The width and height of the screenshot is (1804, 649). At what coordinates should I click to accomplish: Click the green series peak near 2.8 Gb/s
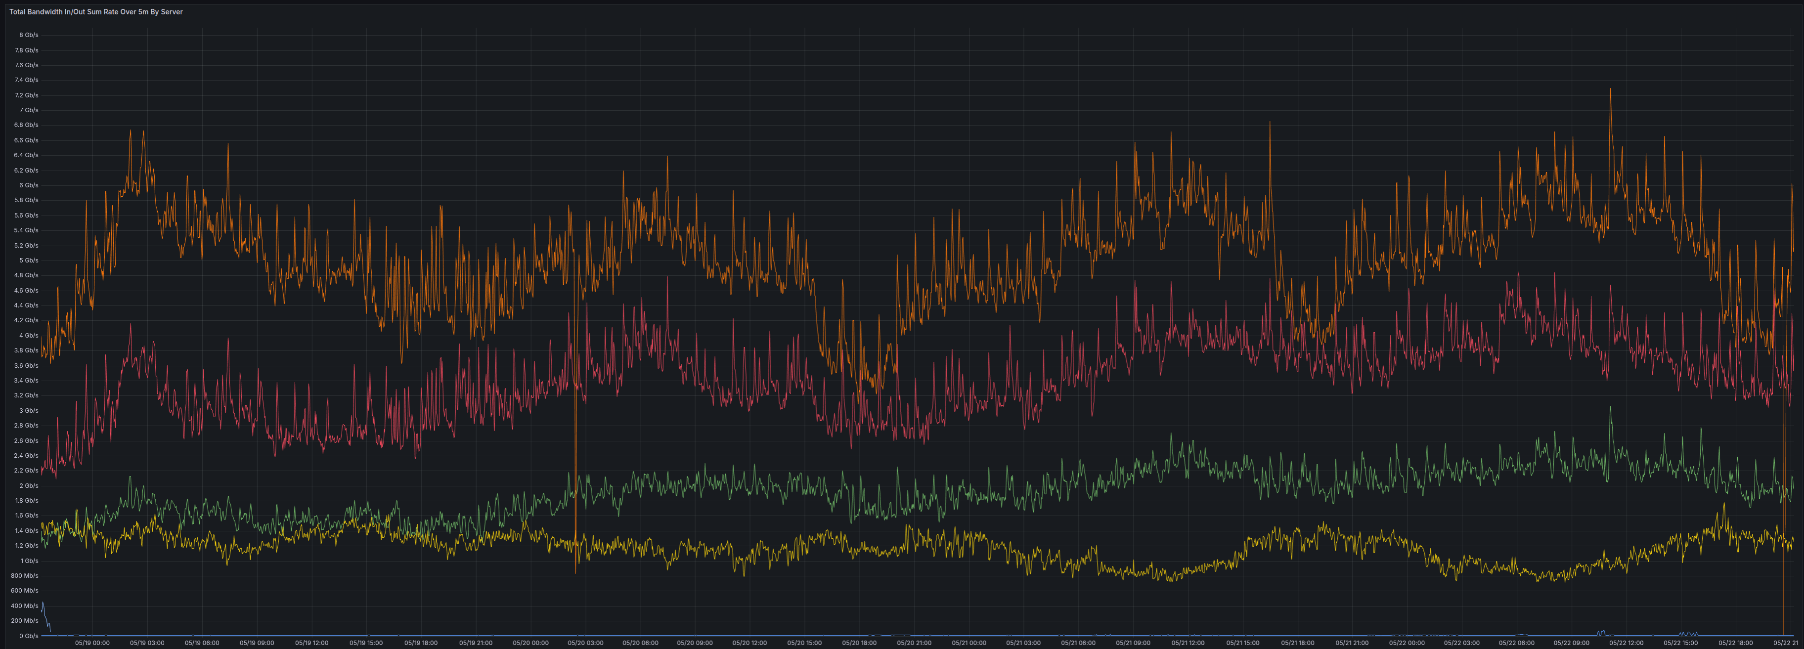[x=1610, y=408]
